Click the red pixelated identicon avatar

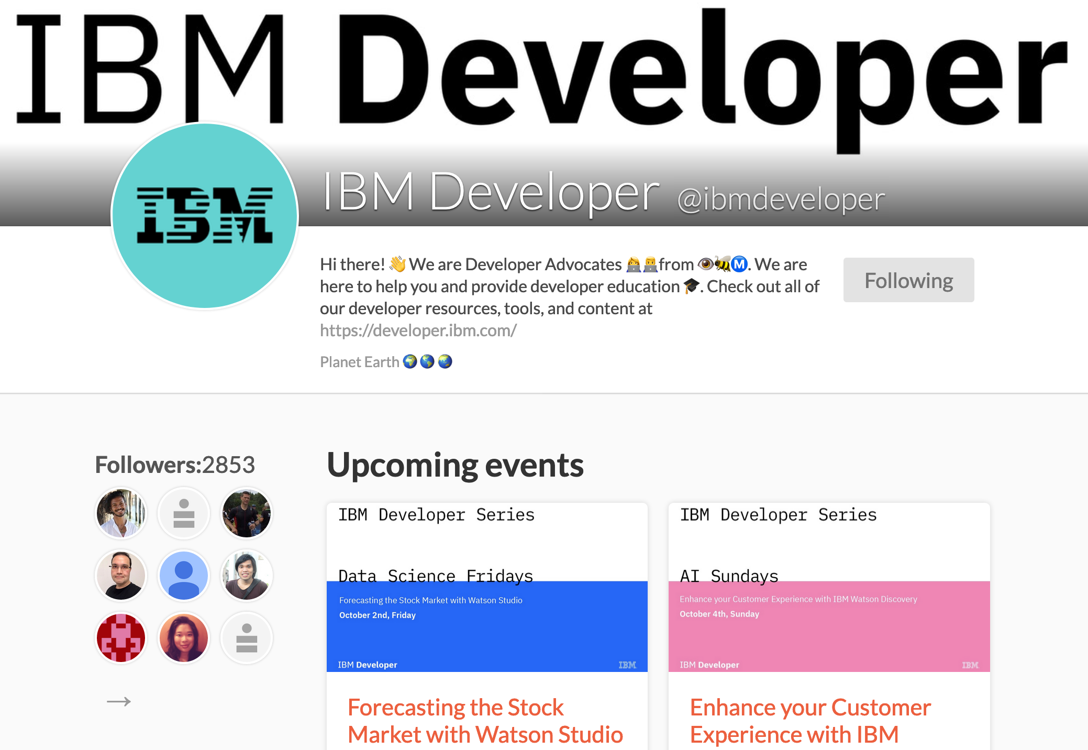coord(121,638)
